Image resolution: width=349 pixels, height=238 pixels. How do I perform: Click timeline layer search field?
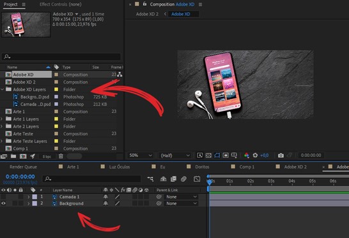pos(91,179)
